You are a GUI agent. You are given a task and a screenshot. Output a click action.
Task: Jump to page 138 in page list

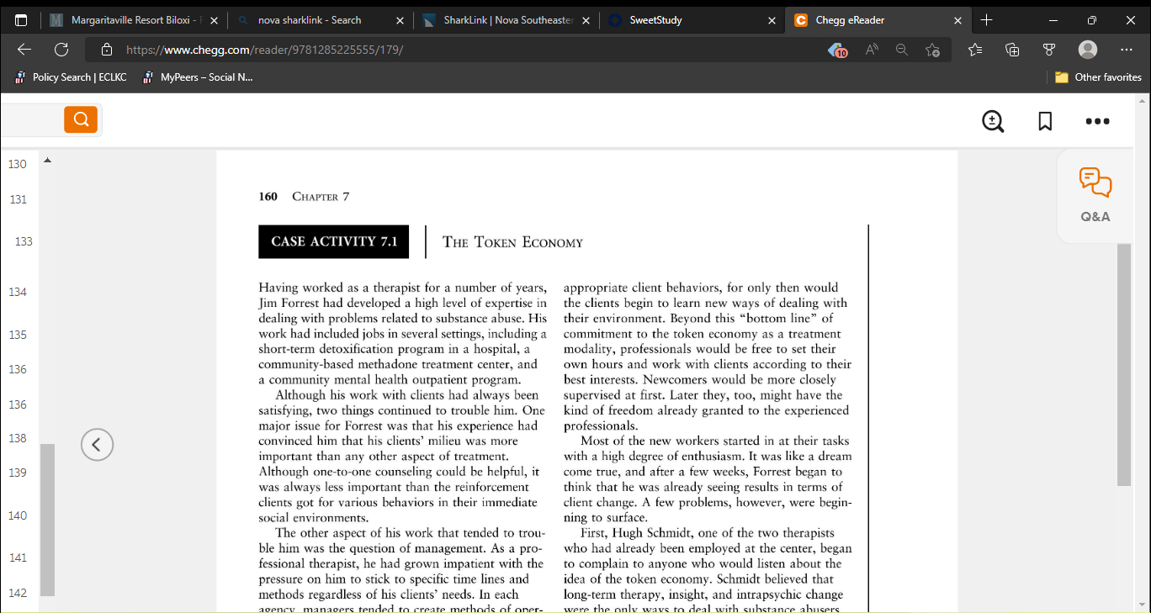tap(18, 438)
